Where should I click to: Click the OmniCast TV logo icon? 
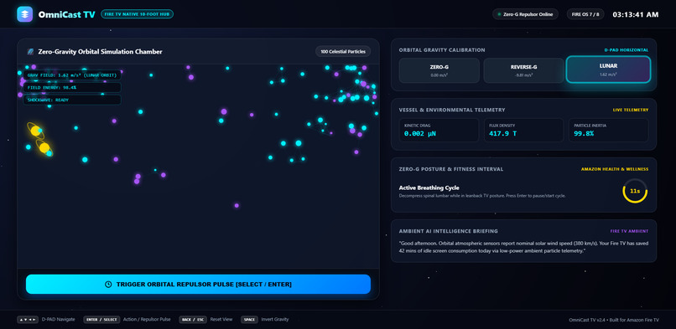click(x=24, y=14)
